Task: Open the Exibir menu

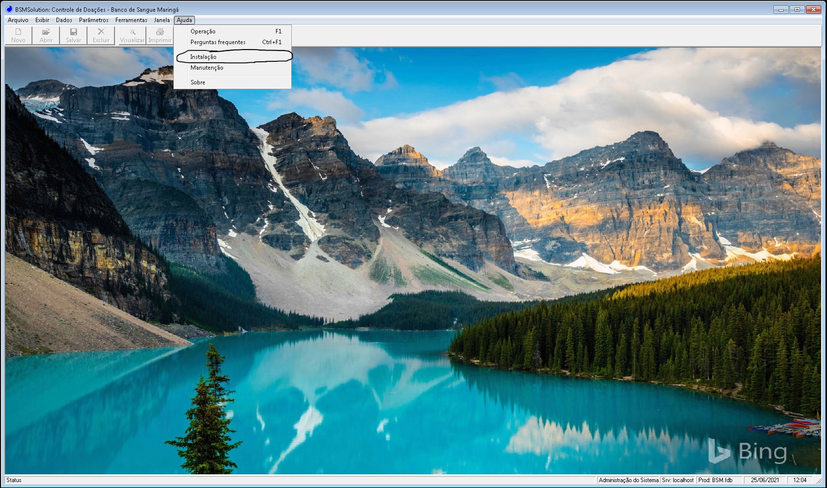Action: (42, 20)
